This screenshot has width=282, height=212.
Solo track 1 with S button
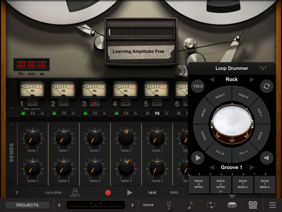tap(42, 114)
